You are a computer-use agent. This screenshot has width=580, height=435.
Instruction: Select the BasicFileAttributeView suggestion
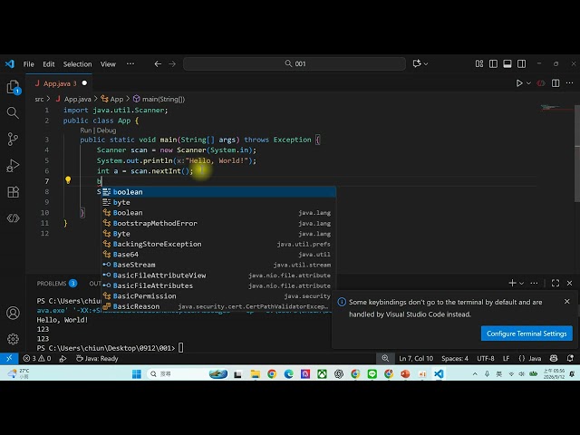(218, 275)
